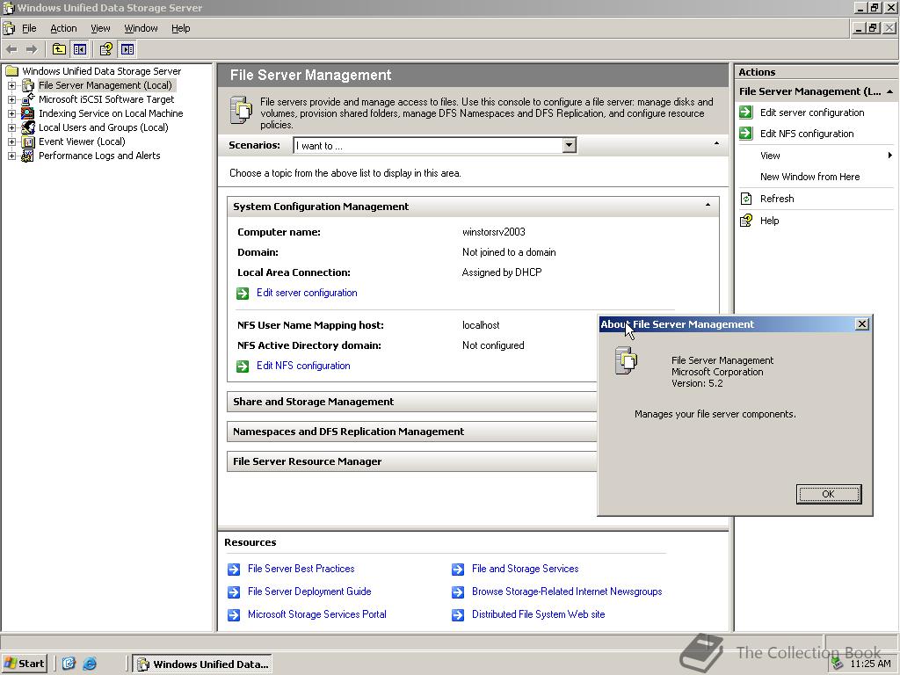Click the center Edit server configuration link
The image size is (900, 675).
tap(307, 293)
